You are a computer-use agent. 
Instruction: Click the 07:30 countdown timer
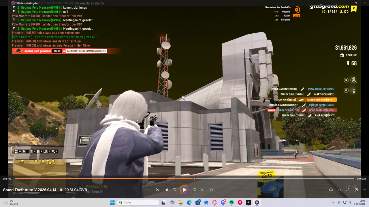[x=296, y=16]
